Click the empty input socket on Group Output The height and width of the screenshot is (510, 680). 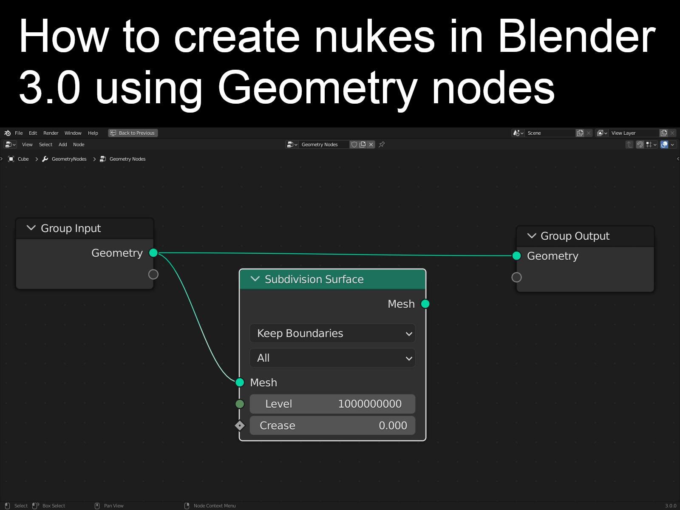click(516, 278)
